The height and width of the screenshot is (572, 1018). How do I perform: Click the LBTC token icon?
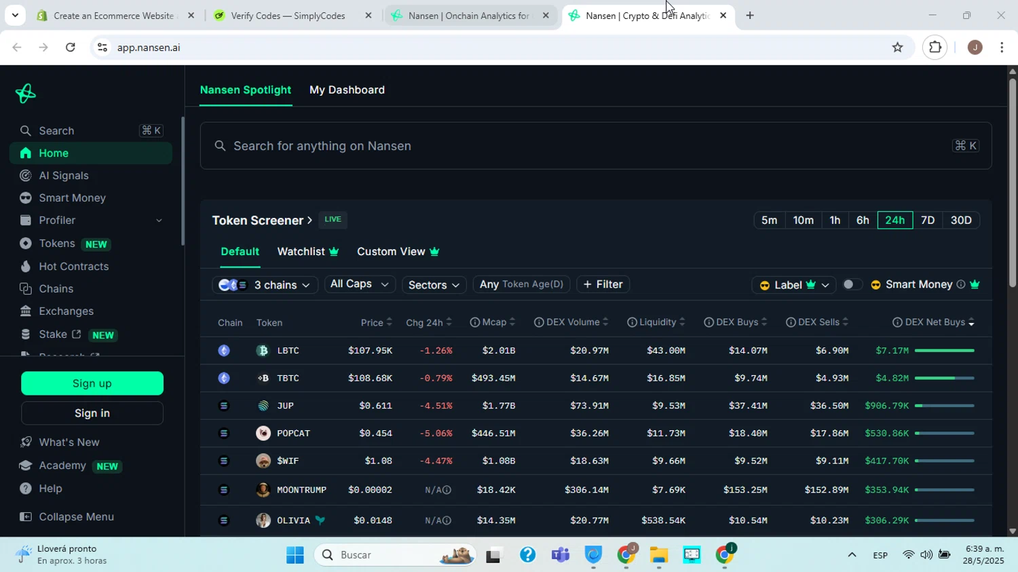[x=263, y=351]
